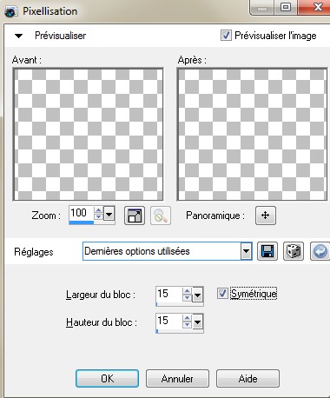This screenshot has height=398, width=330.
Task: Click the Zoom value field showing 100
Action: click(82, 213)
